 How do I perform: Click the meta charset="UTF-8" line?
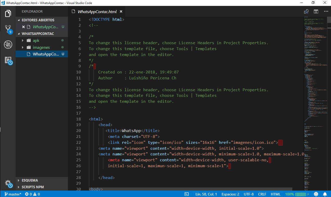134,137
